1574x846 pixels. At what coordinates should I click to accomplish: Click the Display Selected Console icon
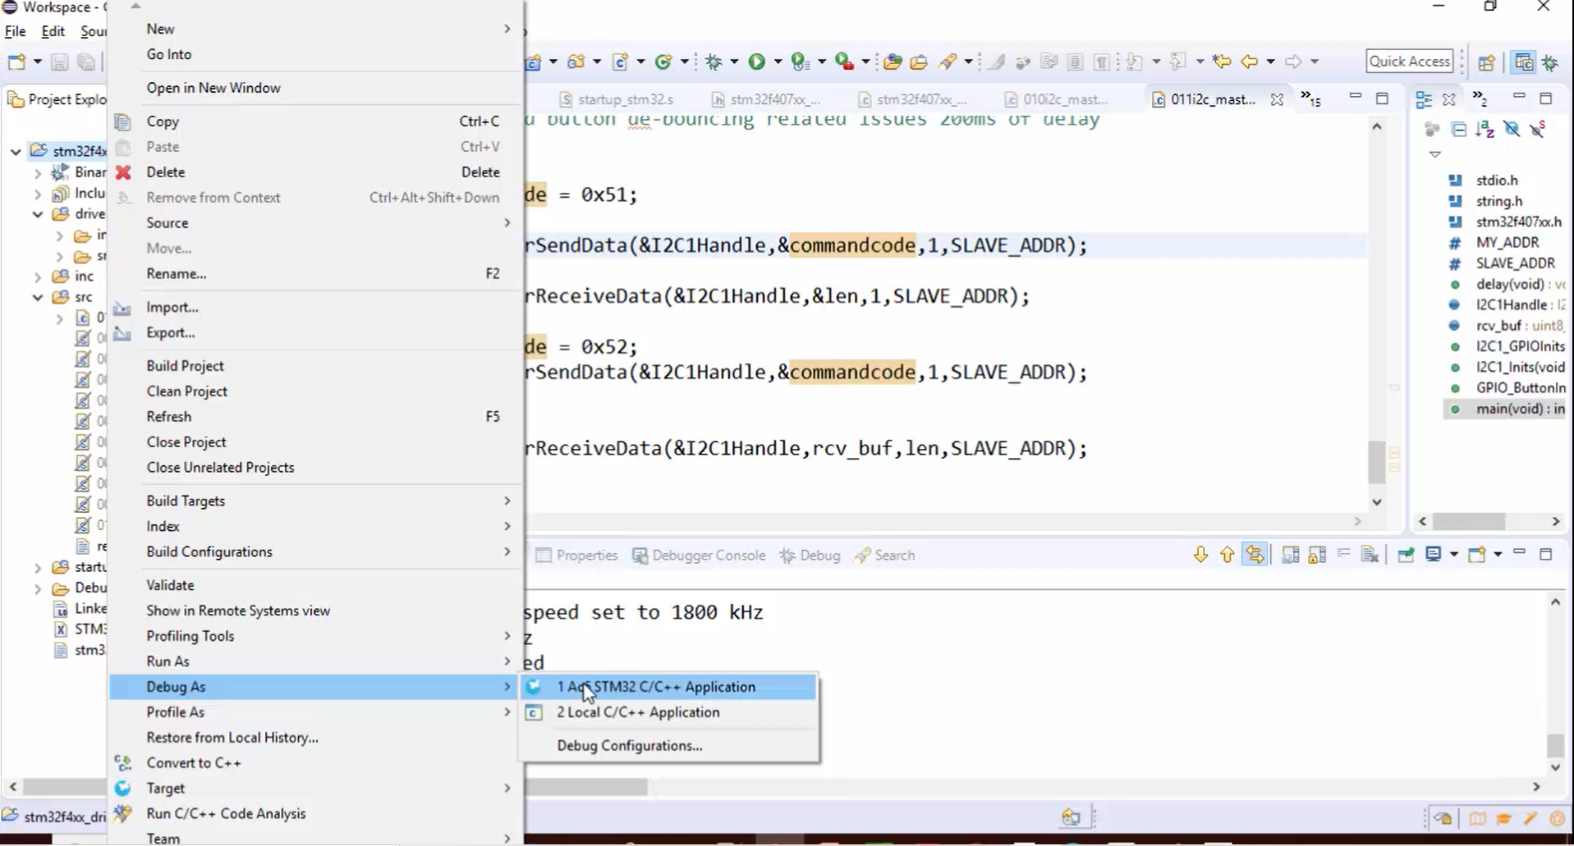point(1434,556)
